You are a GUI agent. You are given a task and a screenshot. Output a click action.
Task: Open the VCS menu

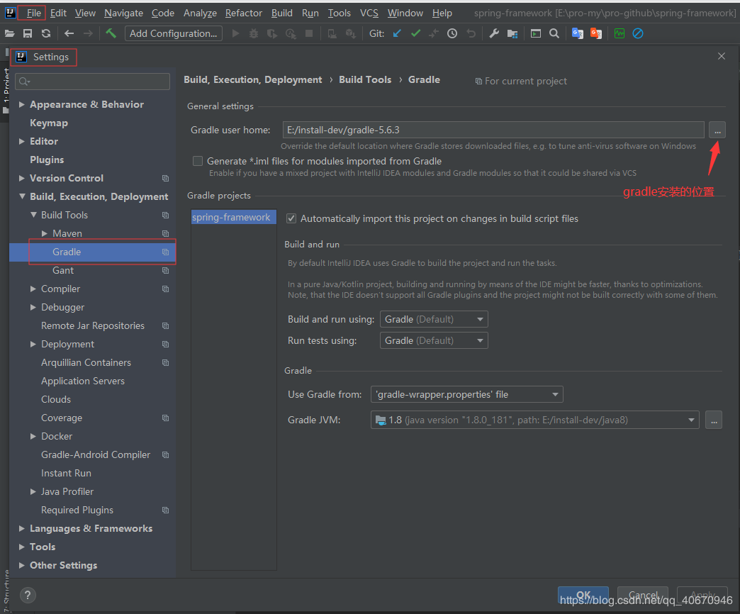[x=369, y=13]
